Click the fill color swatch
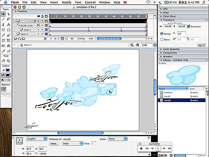 point(8,75)
